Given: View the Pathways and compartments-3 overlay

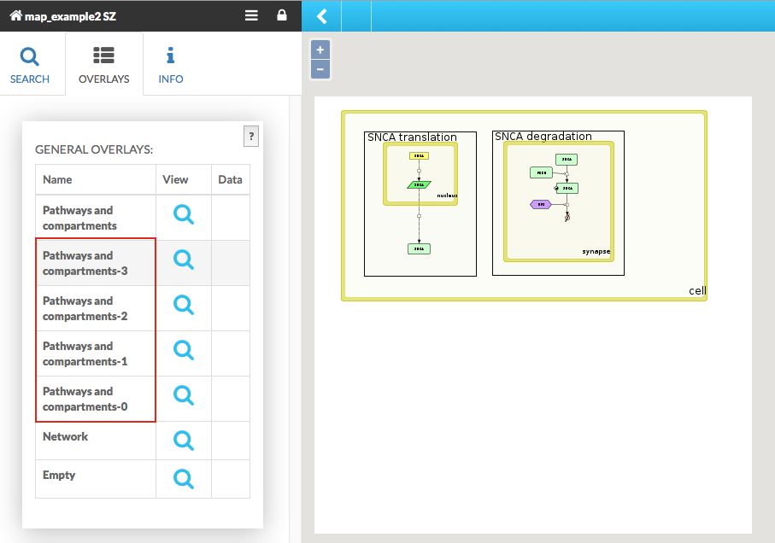Looking at the screenshot, I should pyautogui.click(x=184, y=260).
